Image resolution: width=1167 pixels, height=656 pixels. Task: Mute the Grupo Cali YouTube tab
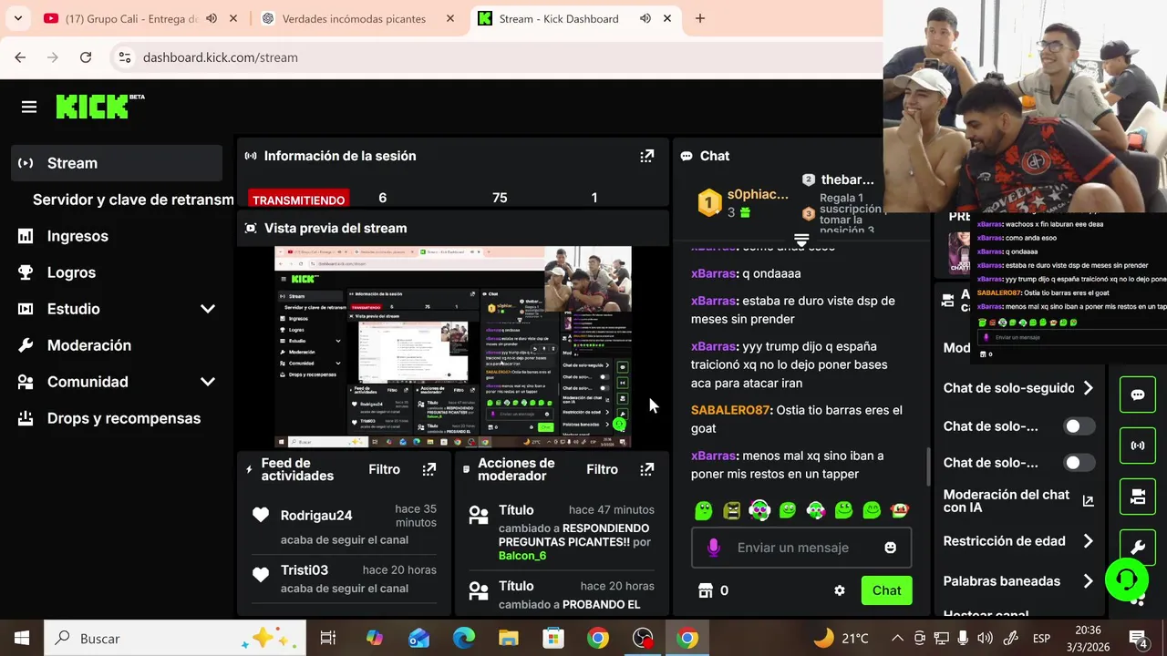pos(212,18)
